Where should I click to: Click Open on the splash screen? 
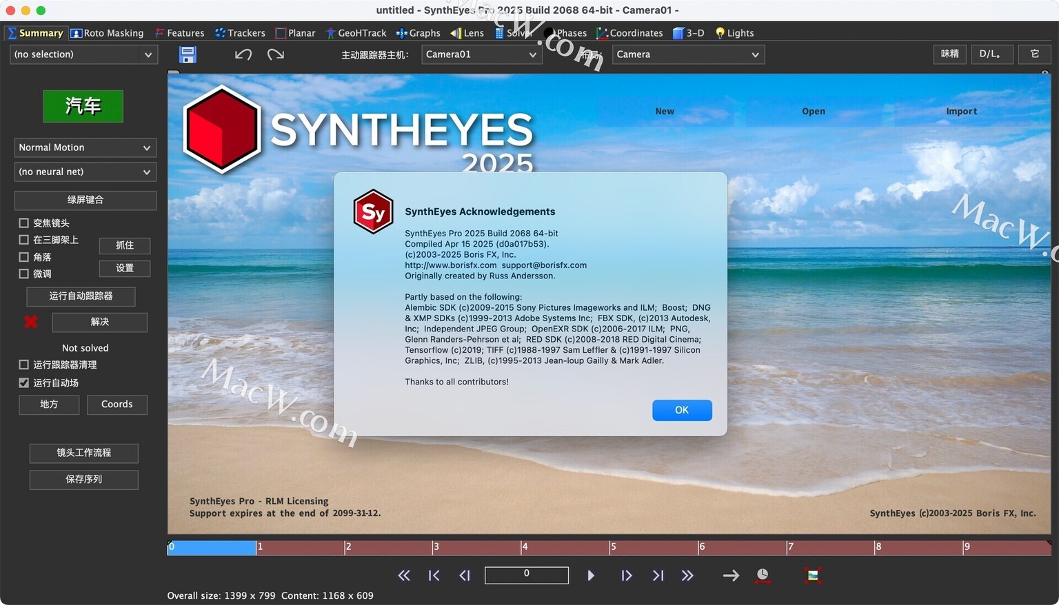click(814, 111)
